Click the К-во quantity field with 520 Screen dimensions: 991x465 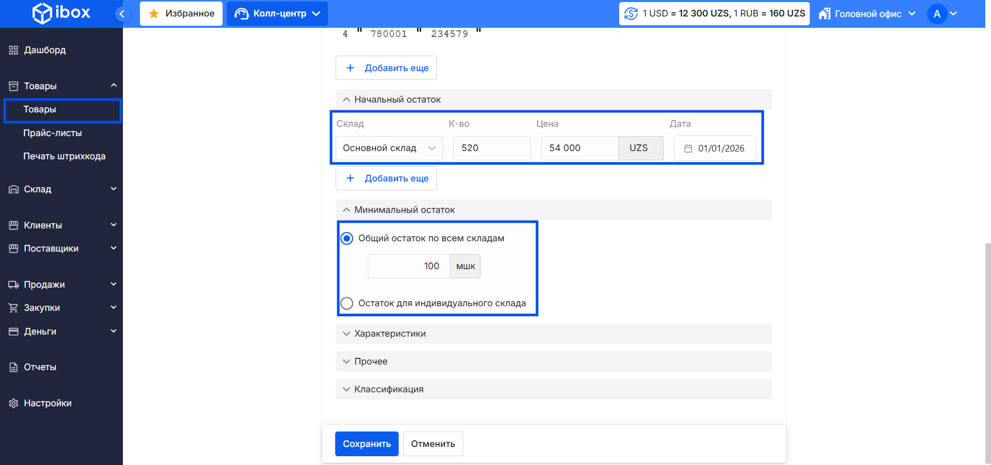coord(491,148)
